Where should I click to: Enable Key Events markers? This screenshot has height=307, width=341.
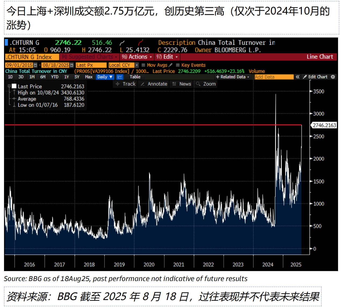click(177, 65)
